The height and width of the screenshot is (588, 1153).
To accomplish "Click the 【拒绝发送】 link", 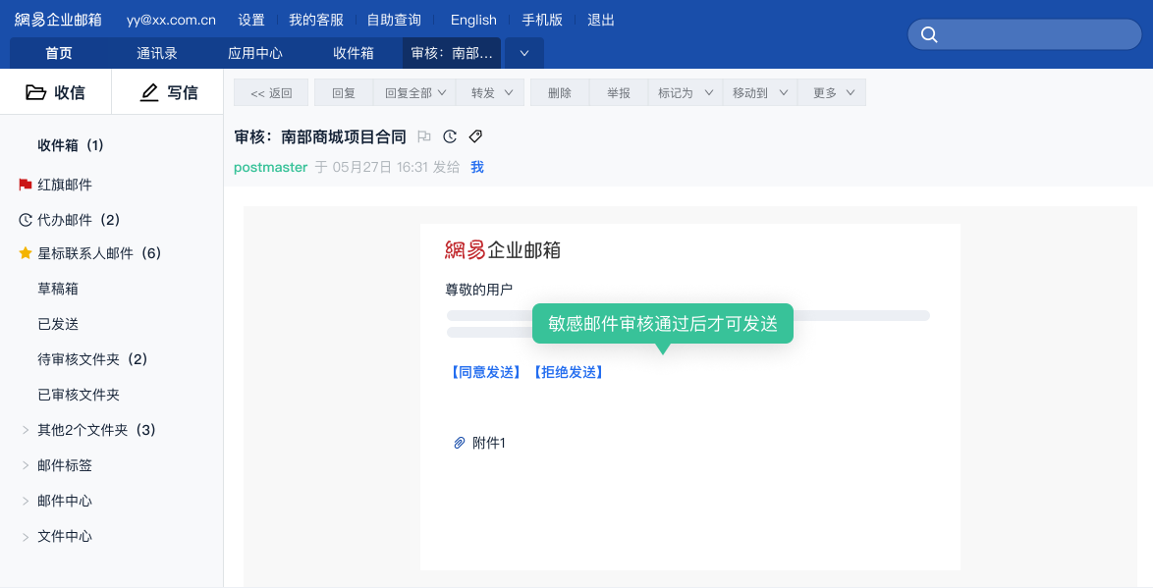I will tap(569, 373).
